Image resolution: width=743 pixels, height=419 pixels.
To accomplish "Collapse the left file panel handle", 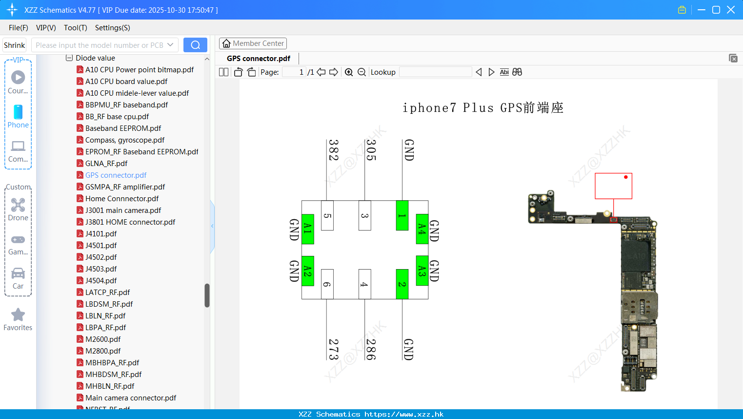I will tap(212, 226).
